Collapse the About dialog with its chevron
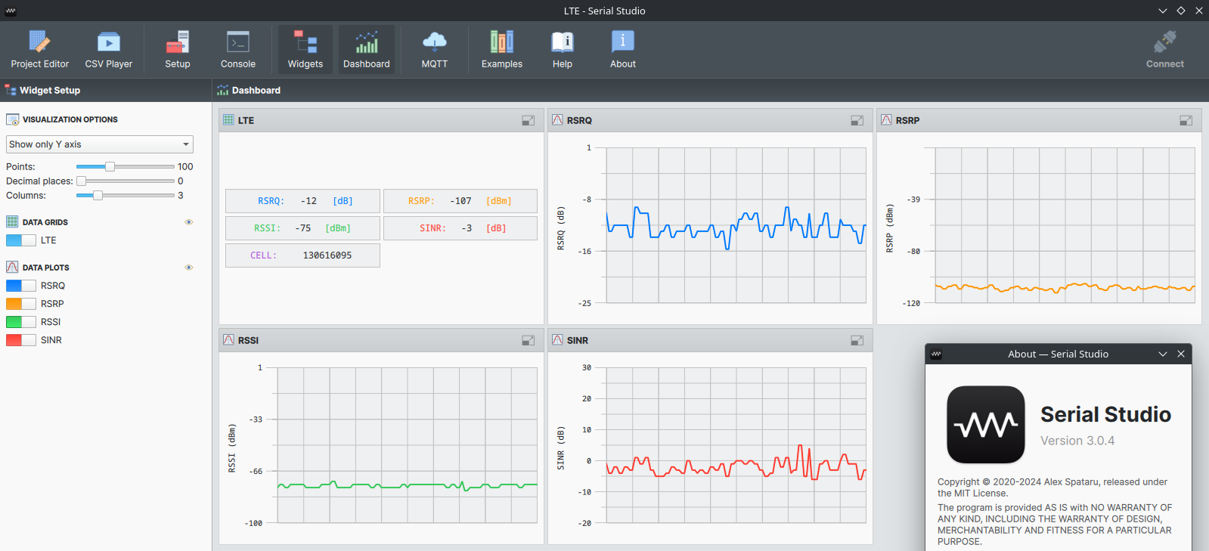The height and width of the screenshot is (551, 1209). point(1163,354)
